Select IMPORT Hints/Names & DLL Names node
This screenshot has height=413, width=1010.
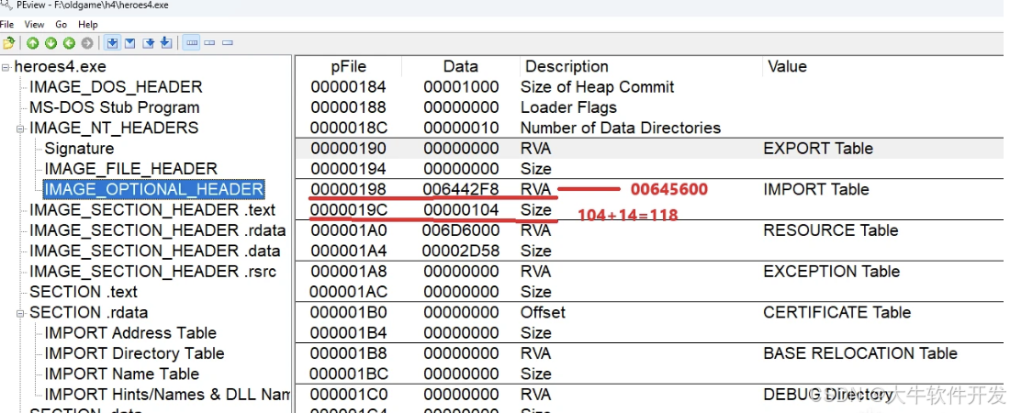[x=167, y=395]
